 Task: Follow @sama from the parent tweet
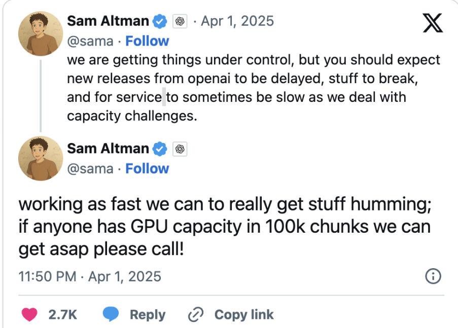click(x=147, y=41)
